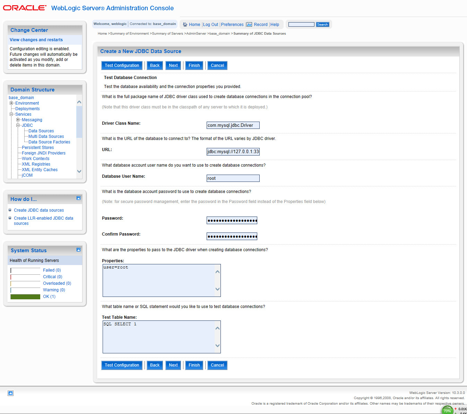Open Create LLR-enabled JDBC data sources link
Screen dimensions: 467x414
43,221
